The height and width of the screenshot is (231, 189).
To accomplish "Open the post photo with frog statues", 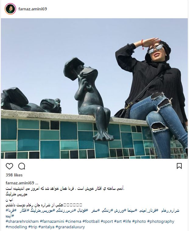I will (94, 88).
